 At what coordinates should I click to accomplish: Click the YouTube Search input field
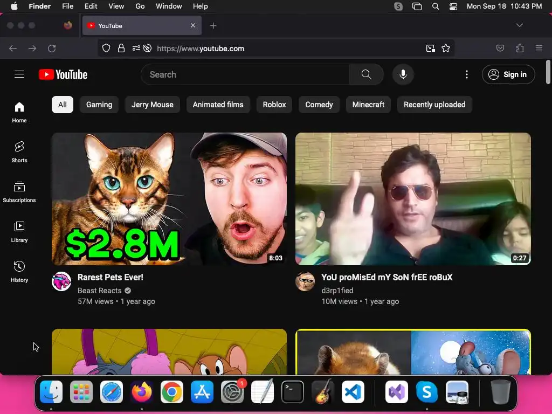point(245,74)
